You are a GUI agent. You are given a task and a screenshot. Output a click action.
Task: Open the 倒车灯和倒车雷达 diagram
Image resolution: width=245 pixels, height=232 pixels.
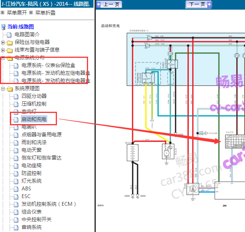42,158
